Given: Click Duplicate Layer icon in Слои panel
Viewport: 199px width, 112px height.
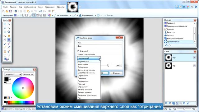Looking at the screenshot, I should click(174, 103).
